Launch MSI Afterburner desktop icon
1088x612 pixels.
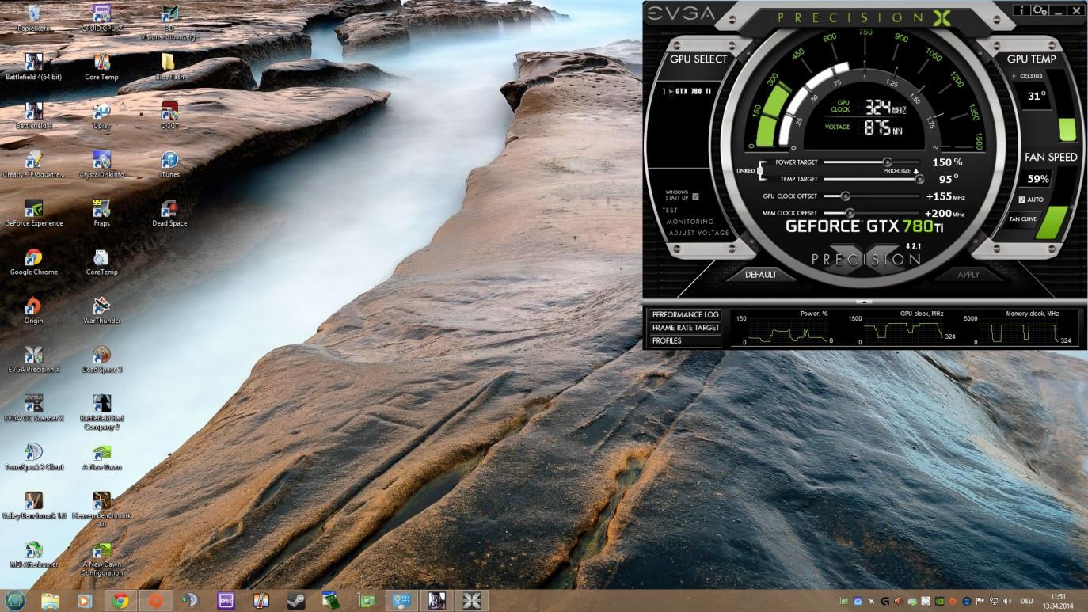click(x=33, y=550)
